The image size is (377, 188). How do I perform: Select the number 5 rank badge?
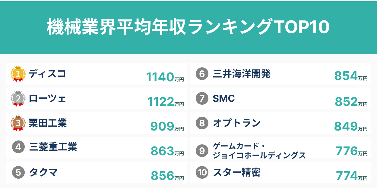pyautogui.click(x=18, y=172)
